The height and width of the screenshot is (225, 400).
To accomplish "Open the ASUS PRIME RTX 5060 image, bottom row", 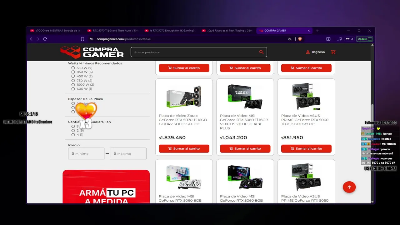I will [x=306, y=177].
